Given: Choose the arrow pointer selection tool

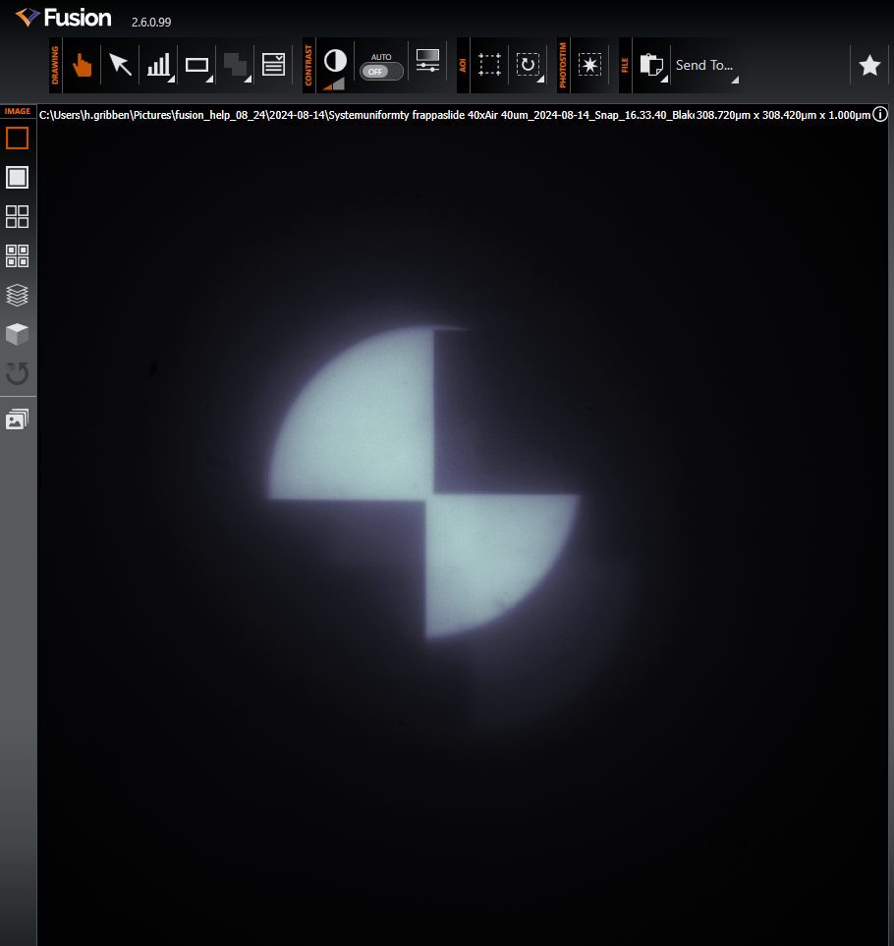Looking at the screenshot, I should pos(120,65).
